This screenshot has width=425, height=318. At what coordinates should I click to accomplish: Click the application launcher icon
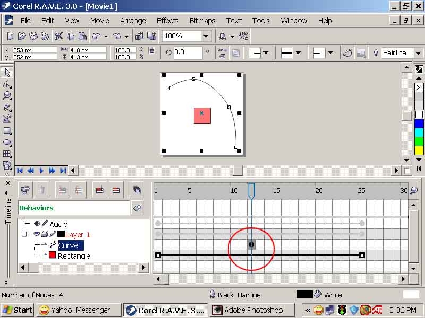(222, 36)
